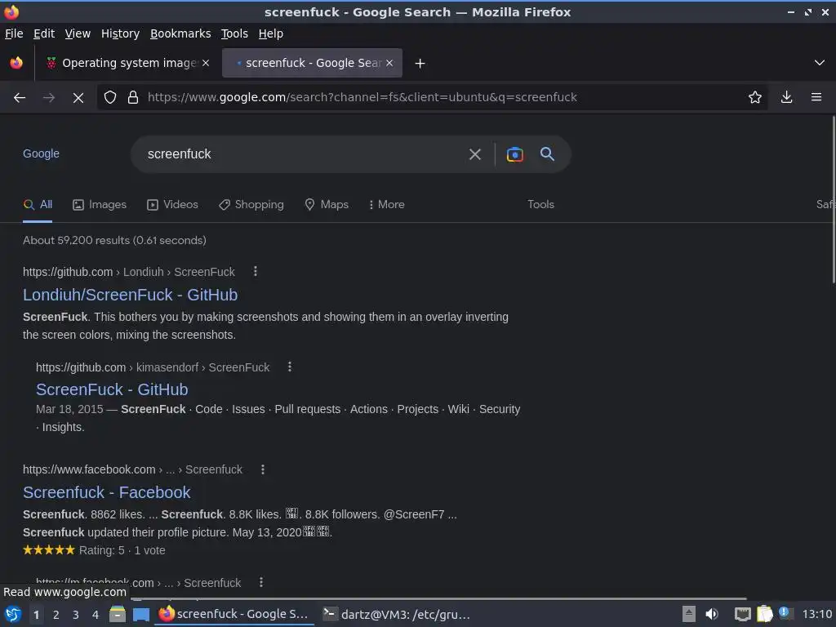Open the Tools search options
836x627 pixels.
[x=540, y=205]
